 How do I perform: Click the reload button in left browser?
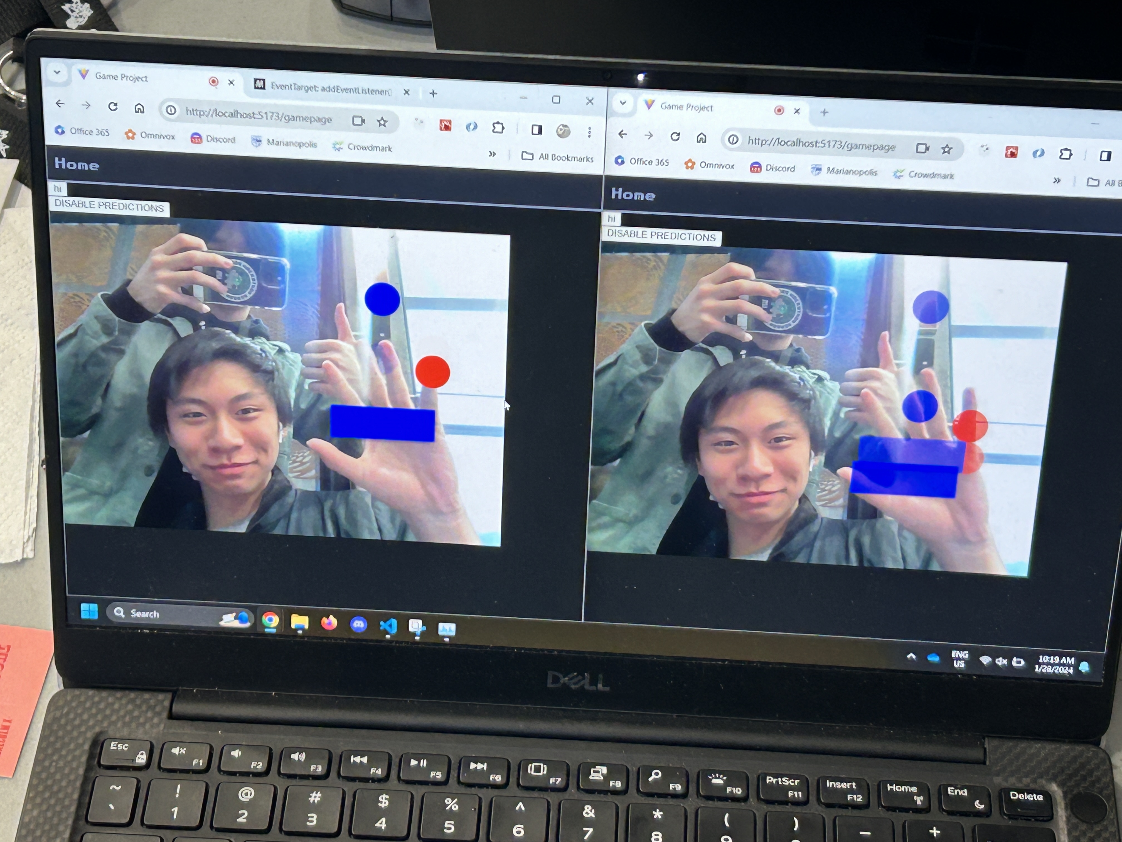113,107
